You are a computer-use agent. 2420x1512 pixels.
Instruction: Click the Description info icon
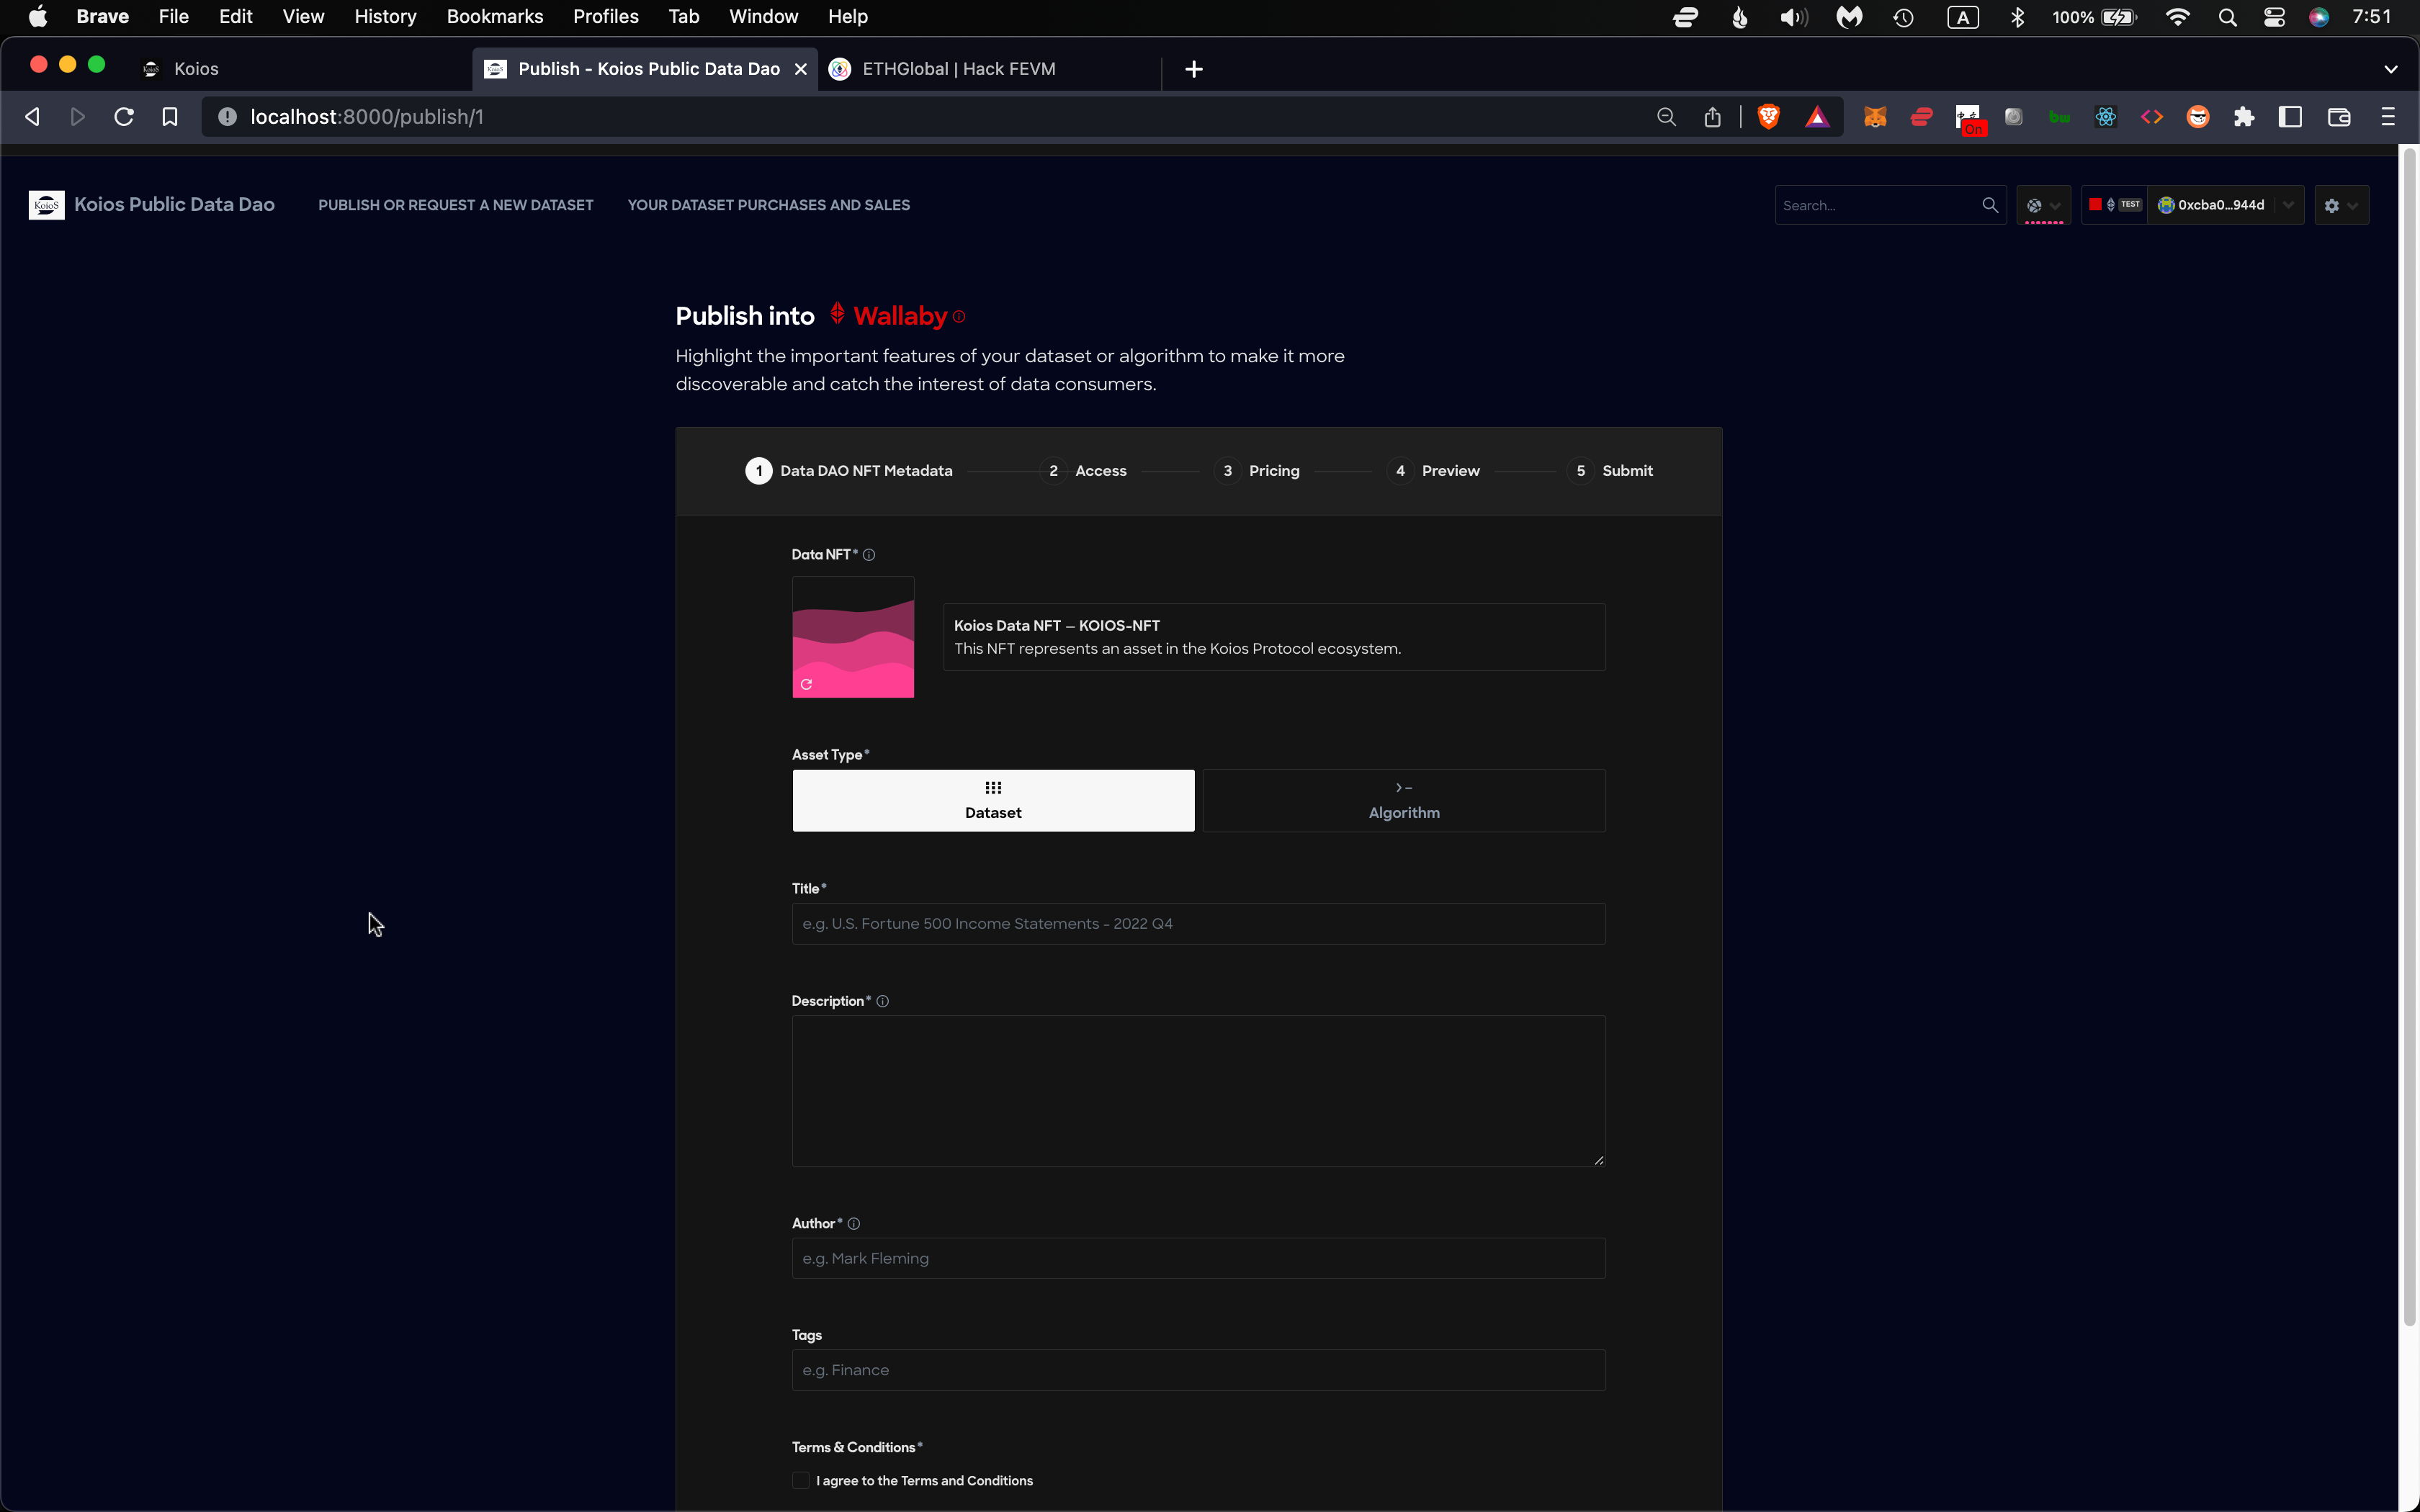tap(882, 1001)
